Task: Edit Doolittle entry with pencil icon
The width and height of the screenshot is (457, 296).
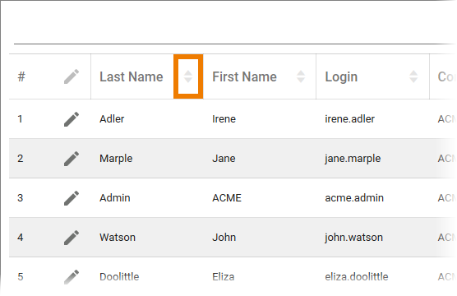Action: [x=72, y=277]
